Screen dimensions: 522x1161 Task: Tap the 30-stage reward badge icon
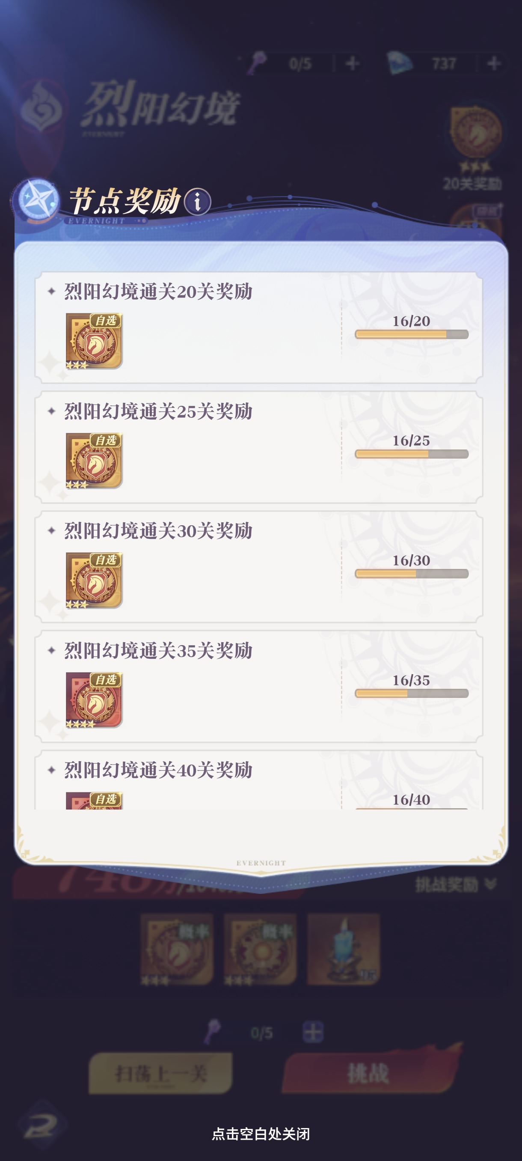(94, 580)
